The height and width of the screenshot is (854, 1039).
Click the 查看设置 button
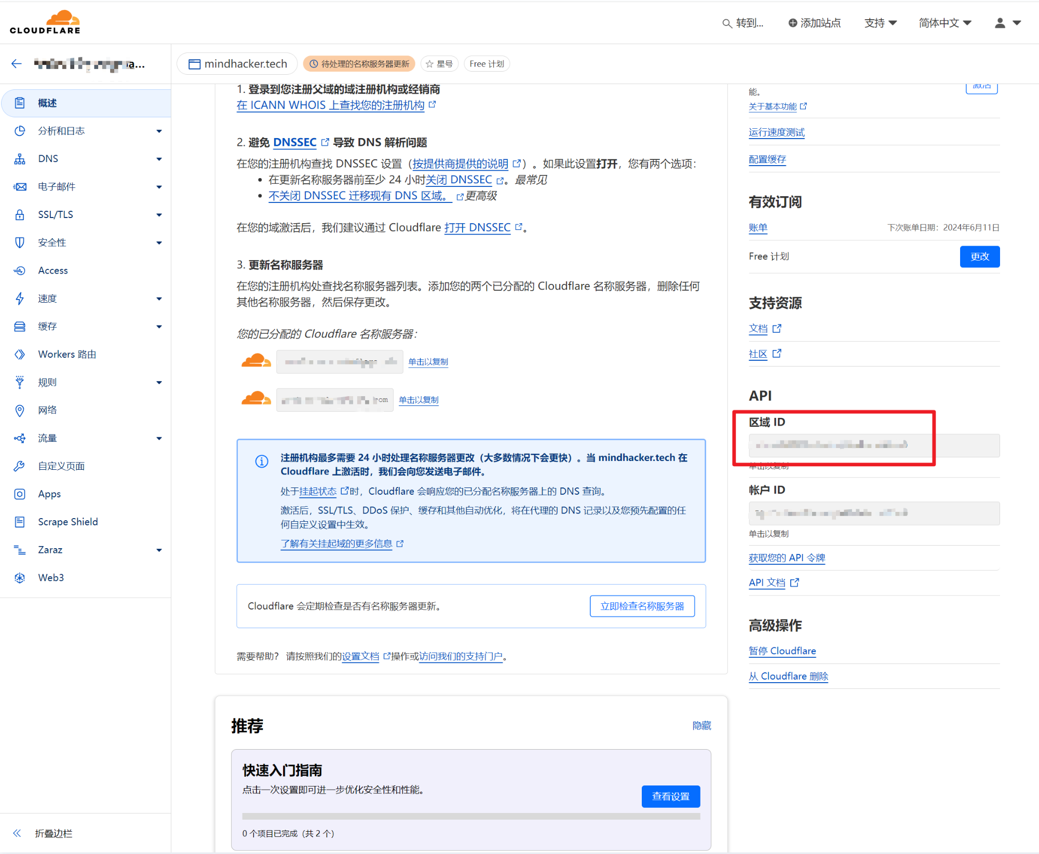coord(671,796)
